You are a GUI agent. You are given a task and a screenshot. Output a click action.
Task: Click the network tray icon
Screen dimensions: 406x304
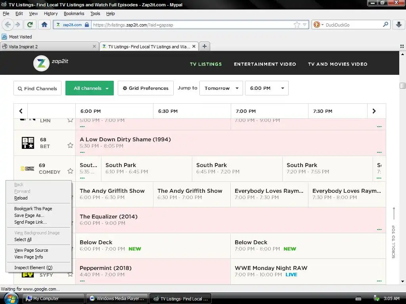377,298
